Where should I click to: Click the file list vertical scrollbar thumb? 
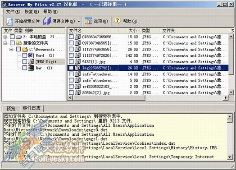231,57
